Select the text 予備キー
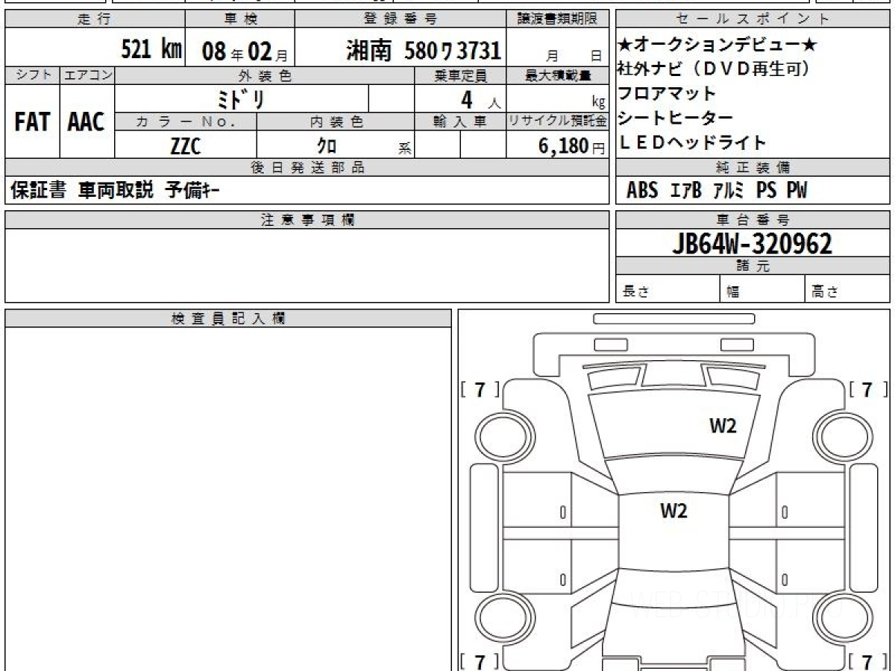Image resolution: width=895 pixels, height=671 pixels. tap(192, 191)
